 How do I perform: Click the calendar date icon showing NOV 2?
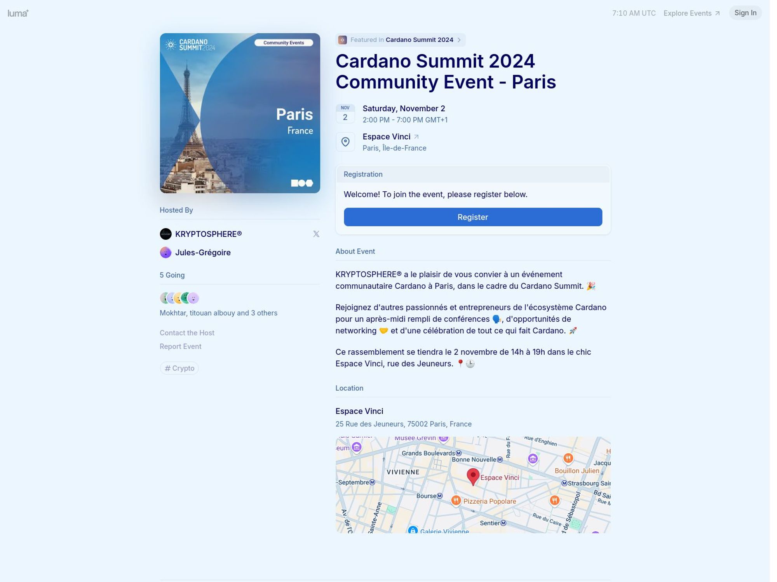click(345, 113)
